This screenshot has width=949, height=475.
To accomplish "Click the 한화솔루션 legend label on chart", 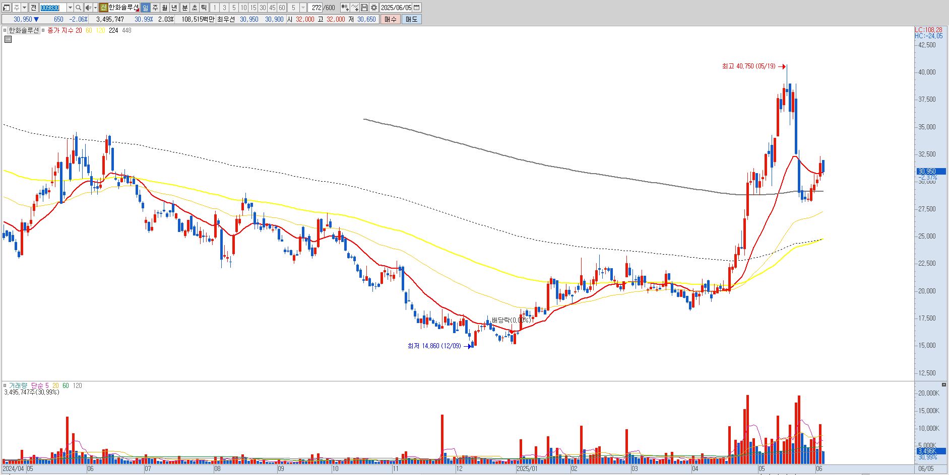I will (23, 30).
